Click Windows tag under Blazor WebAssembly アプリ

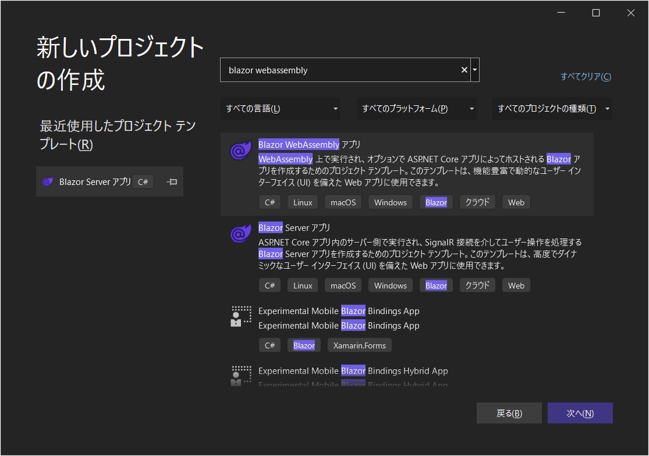coord(391,202)
